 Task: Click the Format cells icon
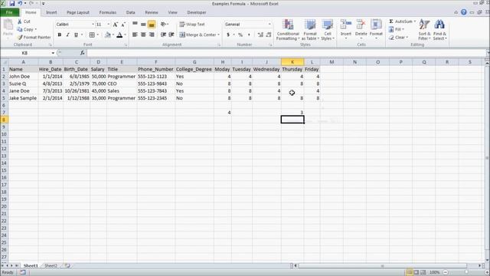click(376, 25)
